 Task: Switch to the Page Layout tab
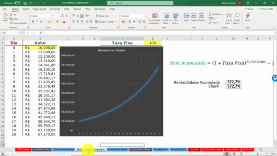click(x=39, y=9)
